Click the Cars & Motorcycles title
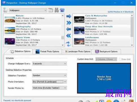137x102 pixels. (96, 16)
